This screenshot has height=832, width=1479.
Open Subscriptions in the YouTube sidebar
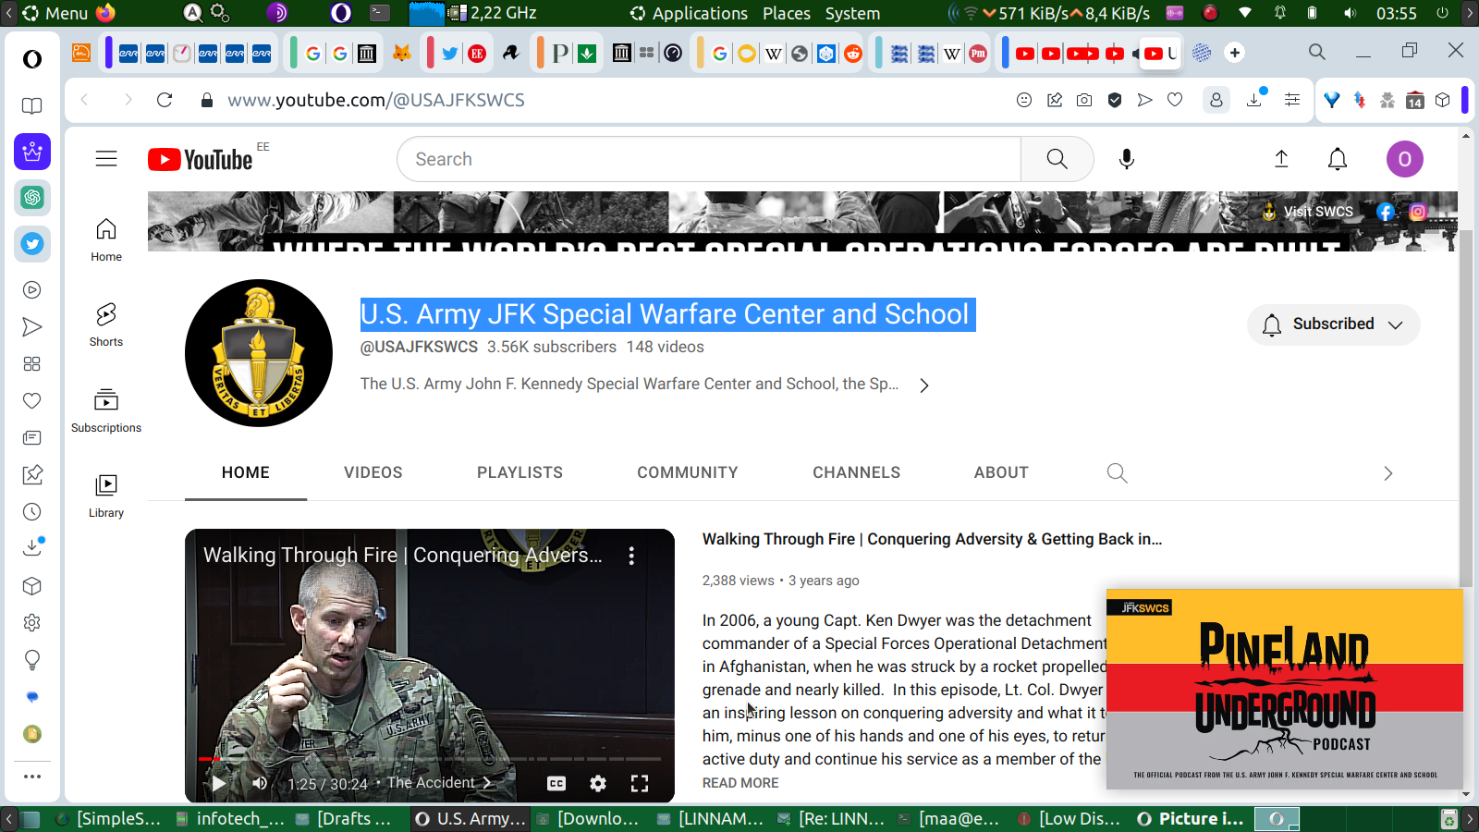click(106, 410)
